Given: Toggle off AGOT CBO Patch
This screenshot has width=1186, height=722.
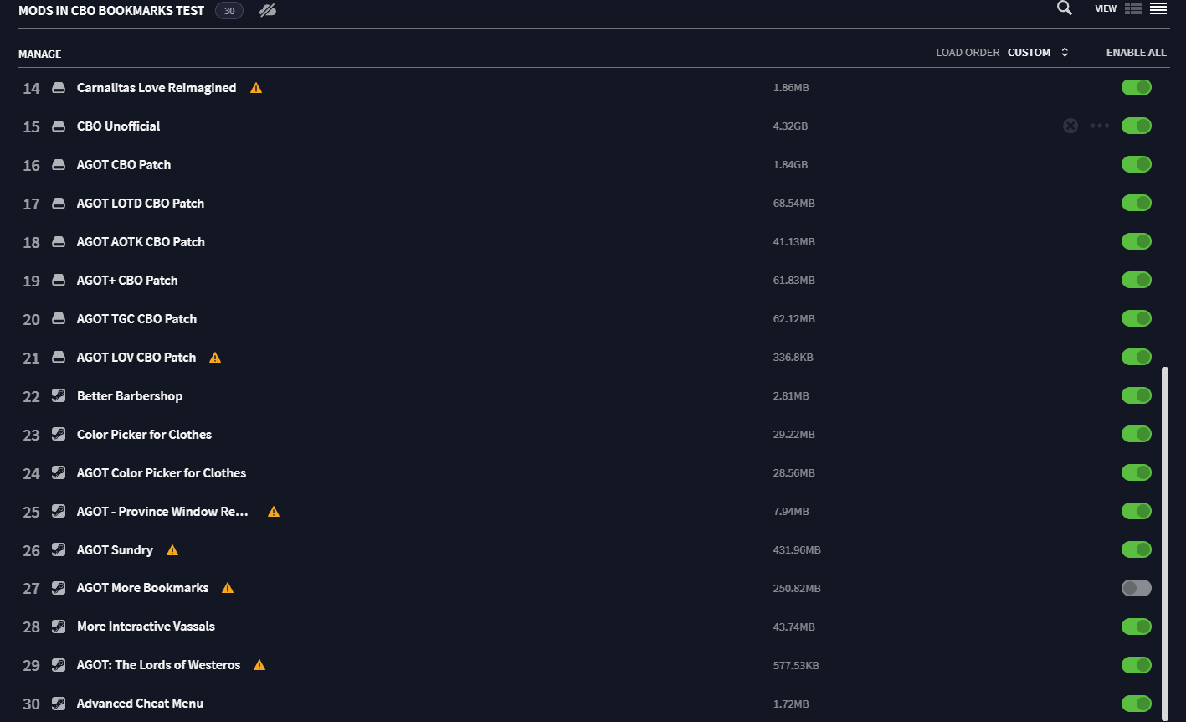Looking at the screenshot, I should tap(1137, 164).
